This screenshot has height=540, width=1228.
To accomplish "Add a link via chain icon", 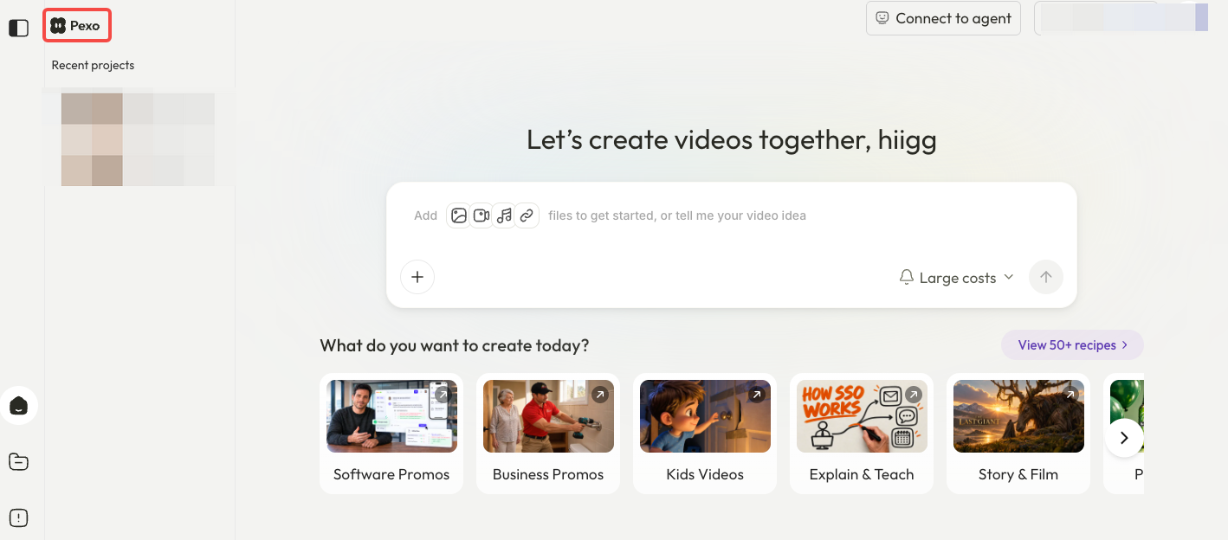I will pos(527,215).
